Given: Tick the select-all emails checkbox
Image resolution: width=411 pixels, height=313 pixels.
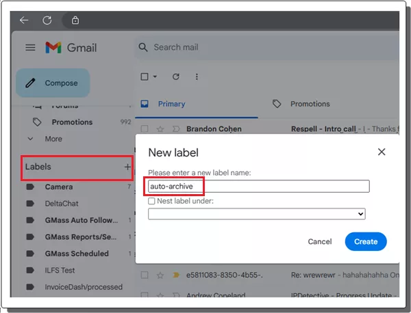Looking at the screenshot, I should [x=144, y=77].
